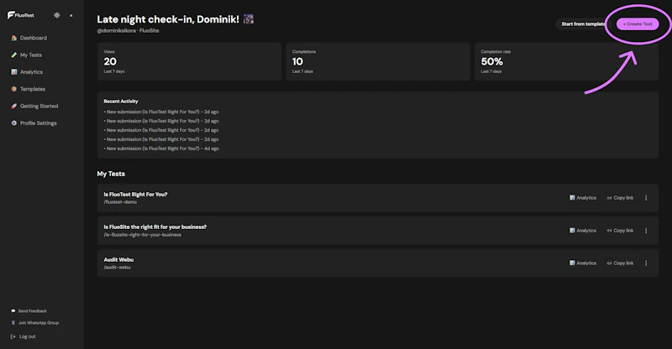Click the /audit-webu slug text
Screen dimensions: 672x349
point(117,268)
